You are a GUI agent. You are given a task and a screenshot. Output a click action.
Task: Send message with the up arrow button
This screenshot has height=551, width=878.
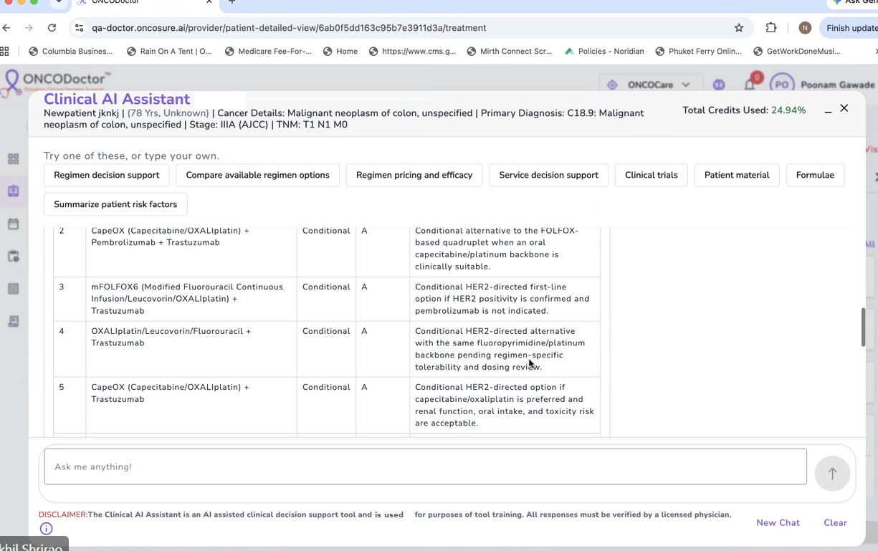tap(832, 474)
